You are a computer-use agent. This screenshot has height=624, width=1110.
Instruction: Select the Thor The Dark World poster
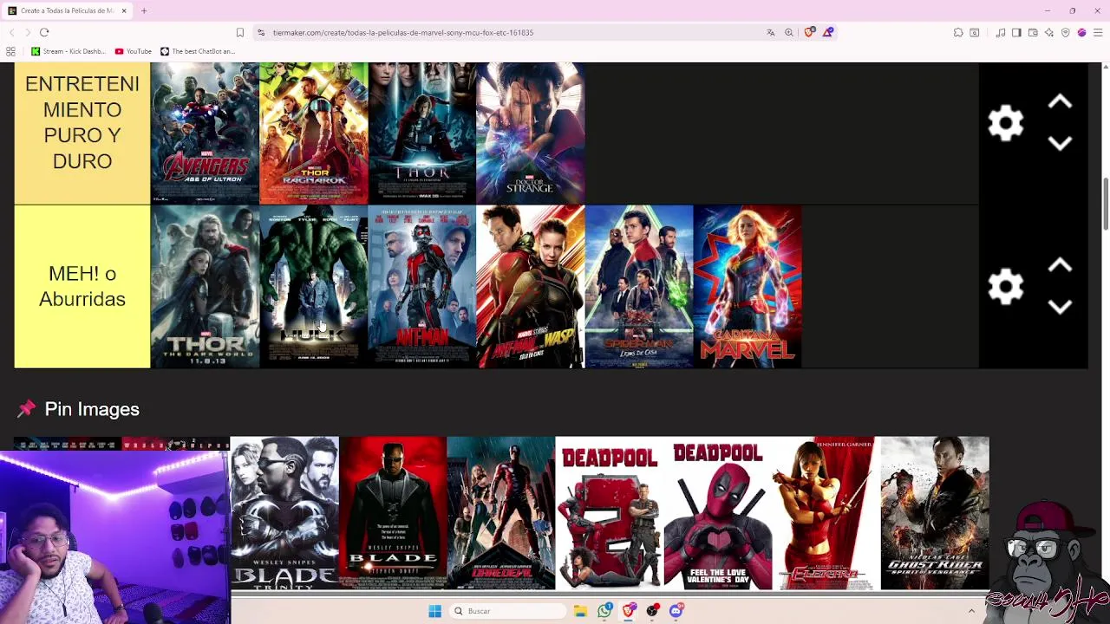pos(205,287)
